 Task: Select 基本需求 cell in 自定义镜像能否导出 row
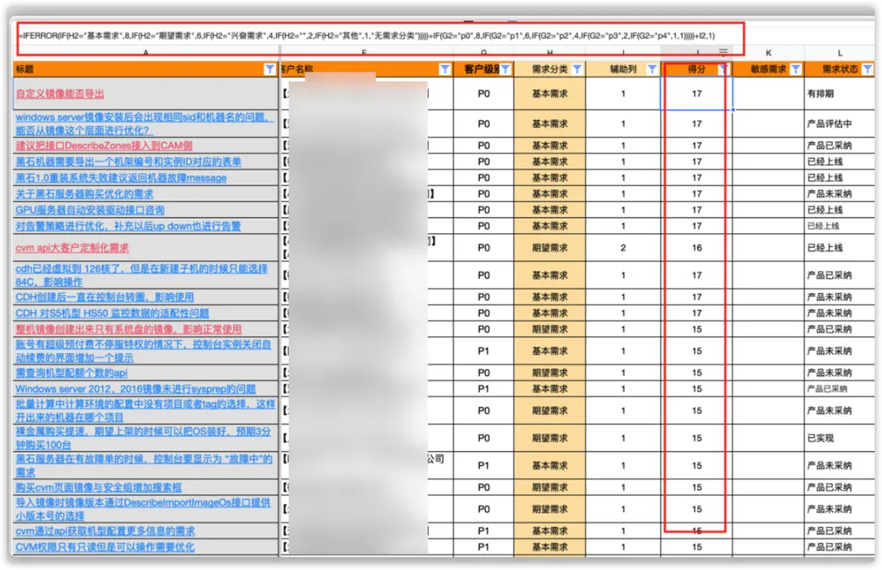550,94
